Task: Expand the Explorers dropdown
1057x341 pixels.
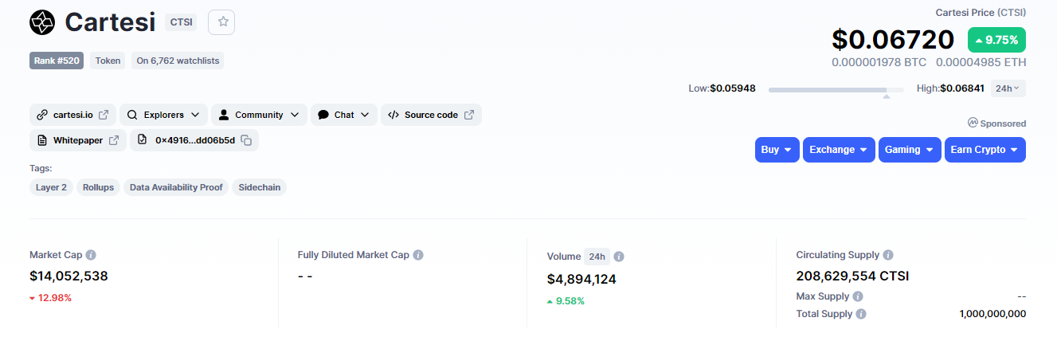Action: (164, 115)
